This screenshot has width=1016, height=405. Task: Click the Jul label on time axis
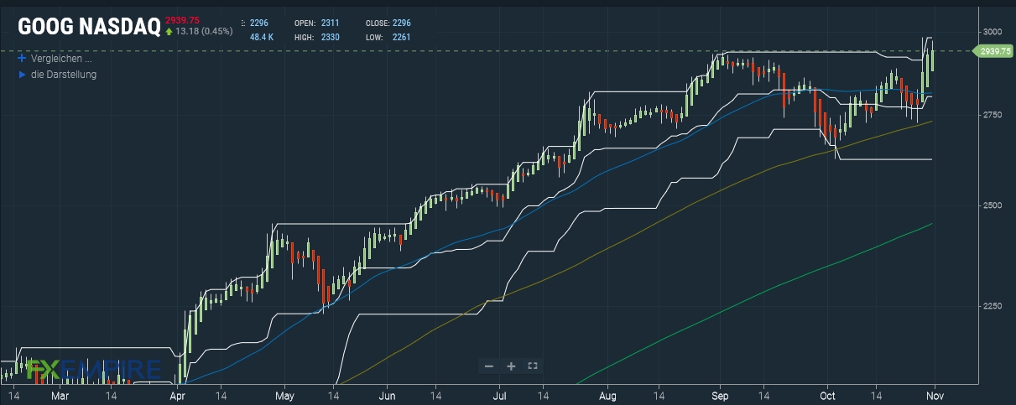tap(500, 394)
